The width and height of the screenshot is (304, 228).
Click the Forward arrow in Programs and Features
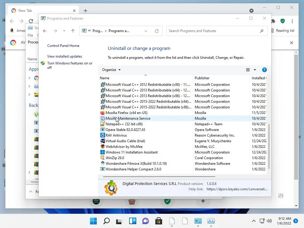(55, 31)
